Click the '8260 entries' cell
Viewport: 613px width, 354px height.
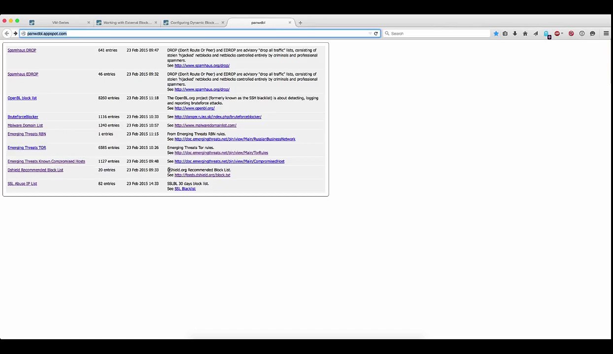[109, 98]
